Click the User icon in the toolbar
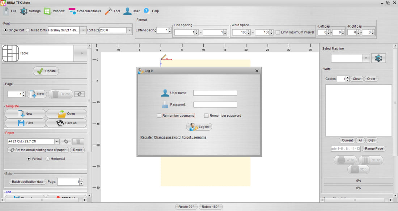This screenshot has width=398, height=211. [127, 11]
